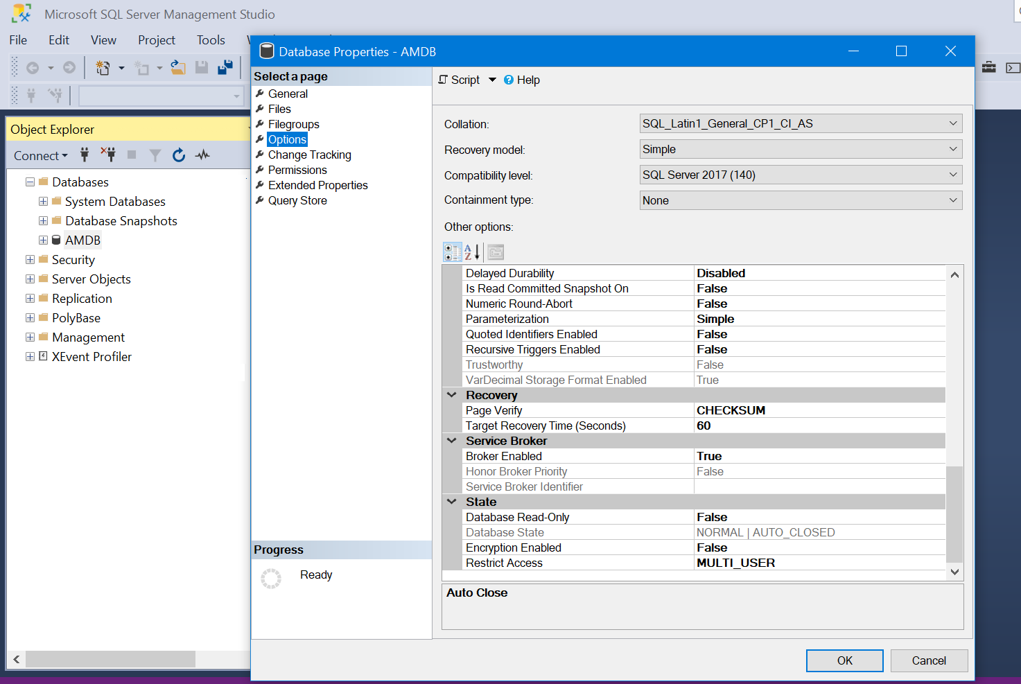Click the Save All toolbar icon
The image size is (1021, 684).
click(225, 67)
